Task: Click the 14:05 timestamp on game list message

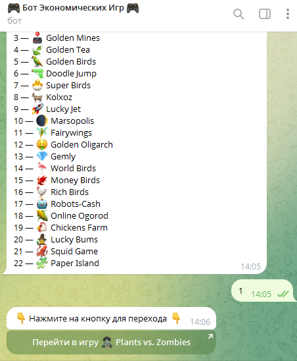Action: pyautogui.click(x=250, y=267)
